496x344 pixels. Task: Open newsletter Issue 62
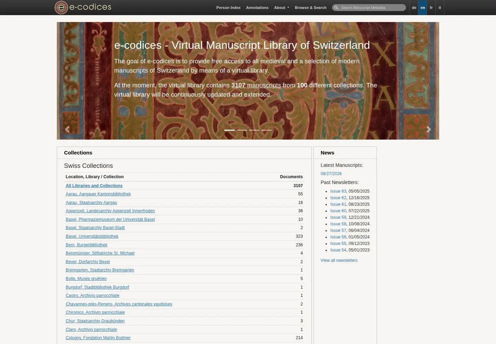(338, 198)
